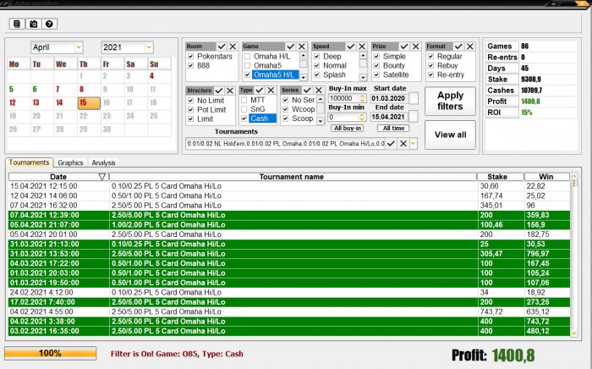The width and height of the screenshot is (592, 369).
Task: Open the year dropdown showing 2021
Action: 149,47
